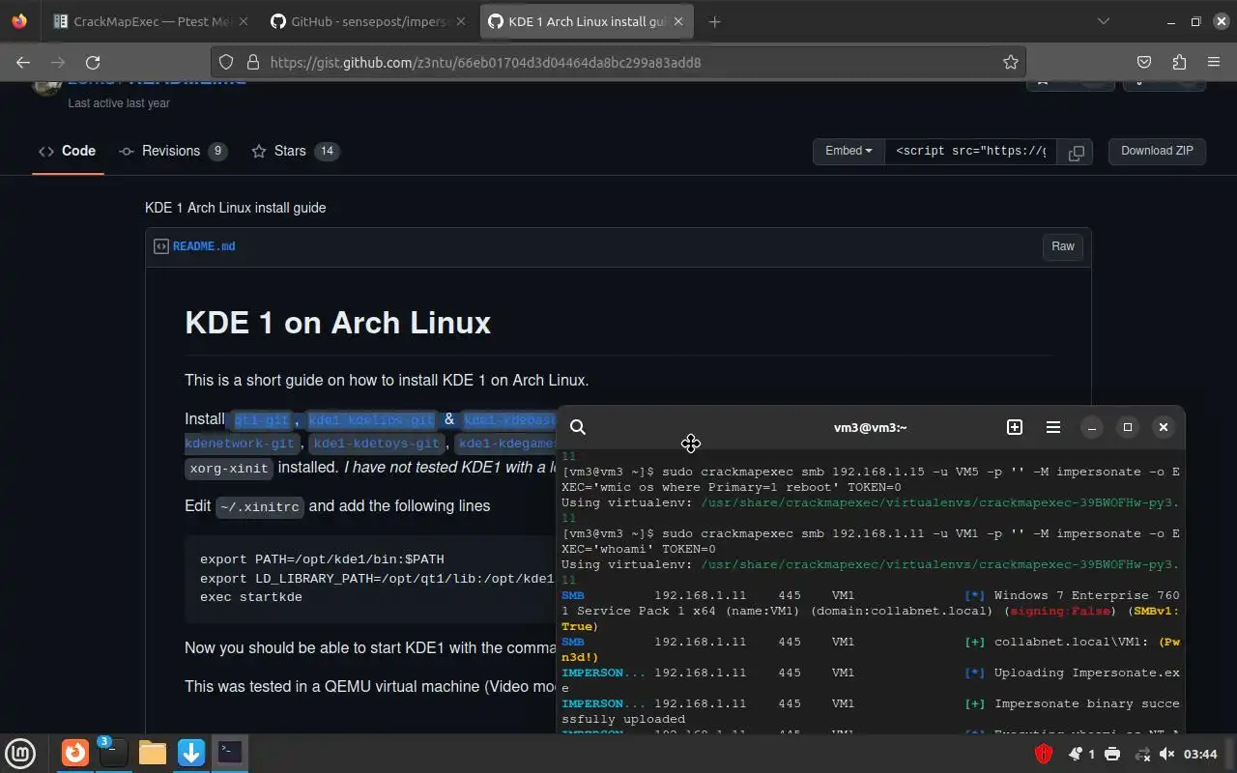The width and height of the screenshot is (1237, 773).
Task: Open the notifications bell in tray
Action: (1076, 754)
